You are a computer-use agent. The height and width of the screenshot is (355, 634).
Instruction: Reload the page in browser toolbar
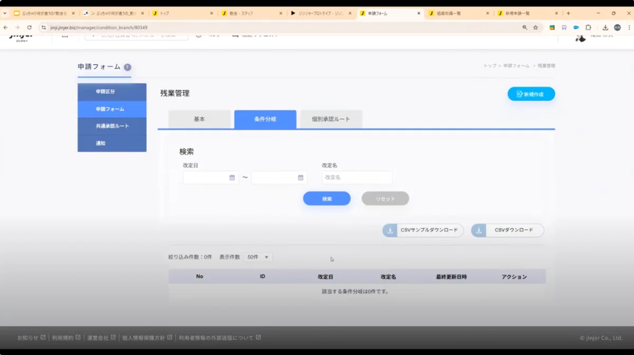(29, 27)
